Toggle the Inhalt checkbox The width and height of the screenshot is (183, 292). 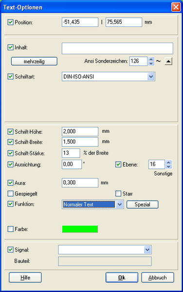(10, 47)
